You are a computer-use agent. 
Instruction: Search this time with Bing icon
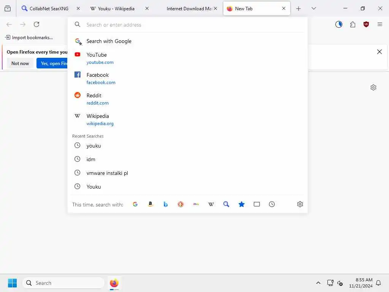(x=166, y=204)
